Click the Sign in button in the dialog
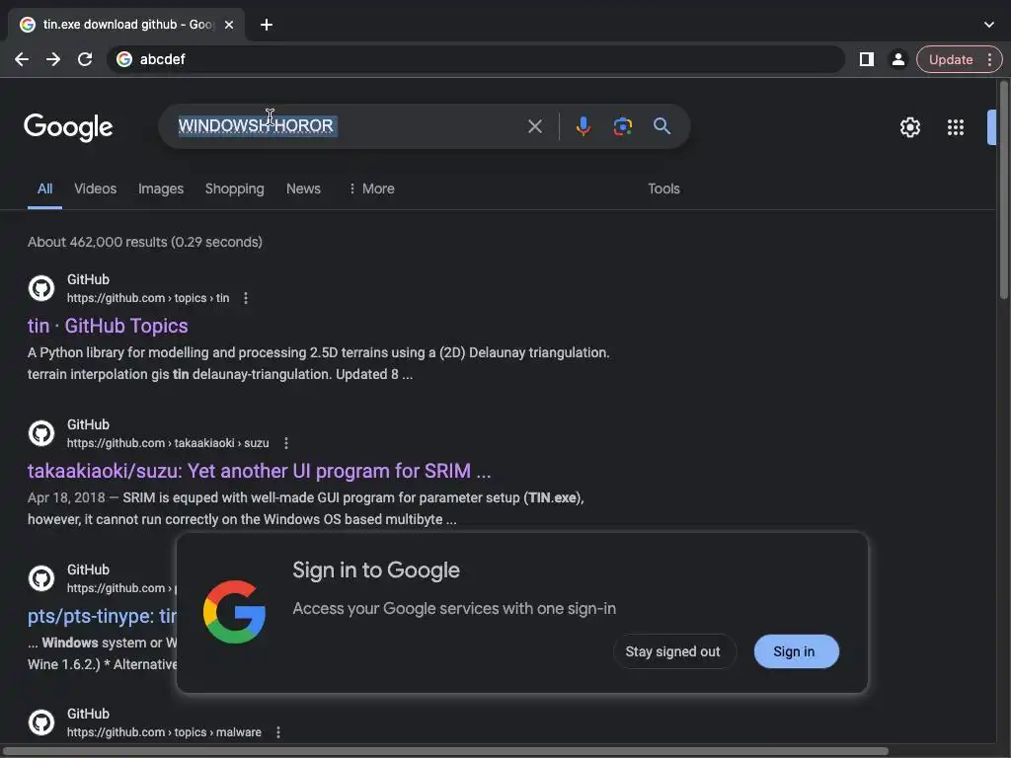The height and width of the screenshot is (758, 1011). tap(797, 651)
